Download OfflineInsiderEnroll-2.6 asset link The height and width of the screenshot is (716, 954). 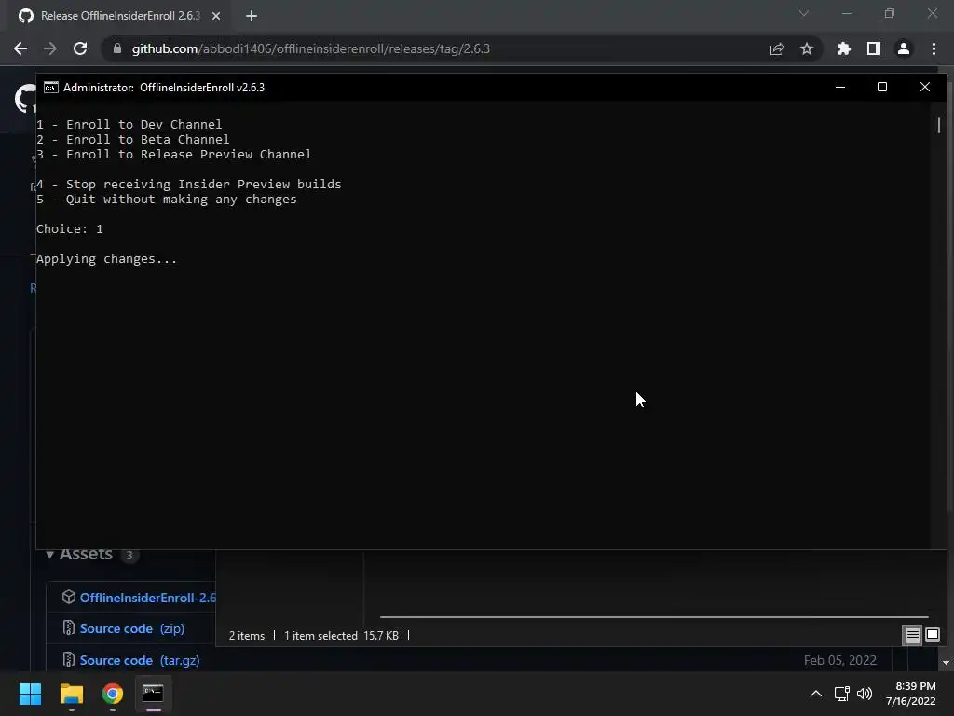pyautogui.click(x=148, y=598)
